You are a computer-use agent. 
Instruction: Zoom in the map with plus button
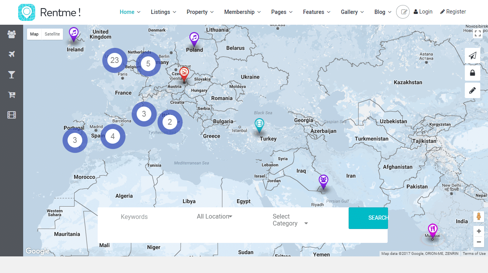point(479,231)
